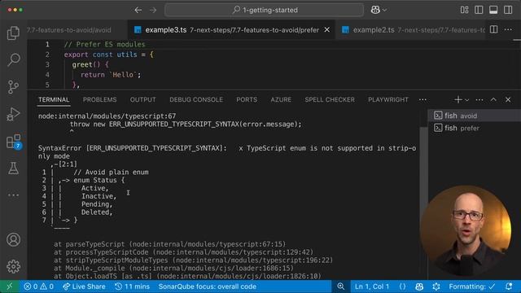Switch to the example2.ts editor tab
This screenshot has width=521, height=293.
411,30
